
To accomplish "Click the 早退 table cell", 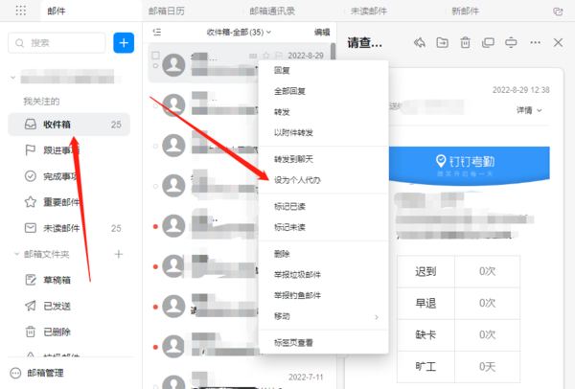I will (425, 303).
